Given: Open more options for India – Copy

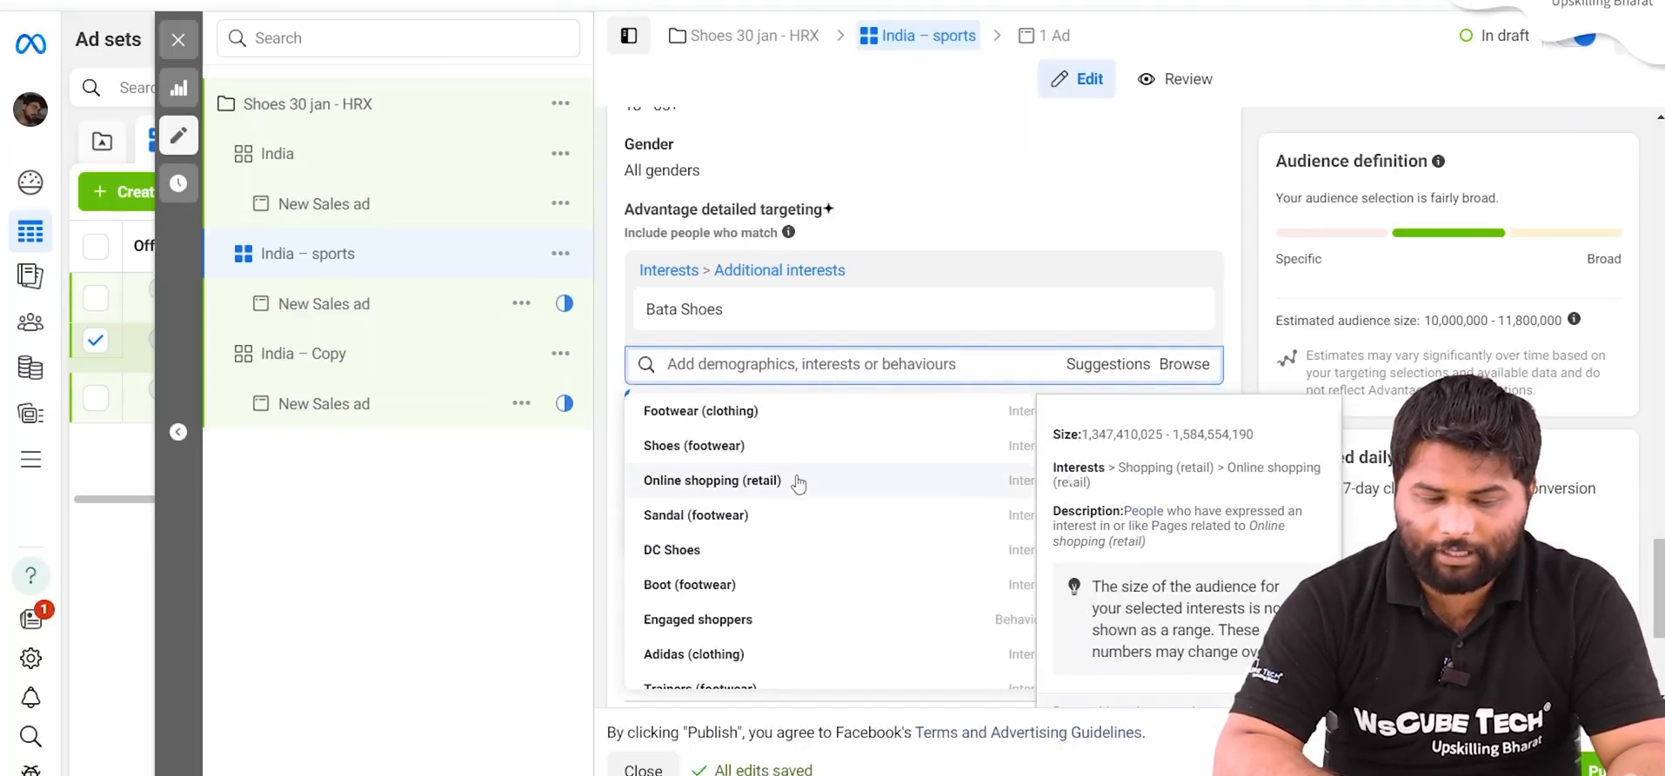Looking at the screenshot, I should [561, 354].
